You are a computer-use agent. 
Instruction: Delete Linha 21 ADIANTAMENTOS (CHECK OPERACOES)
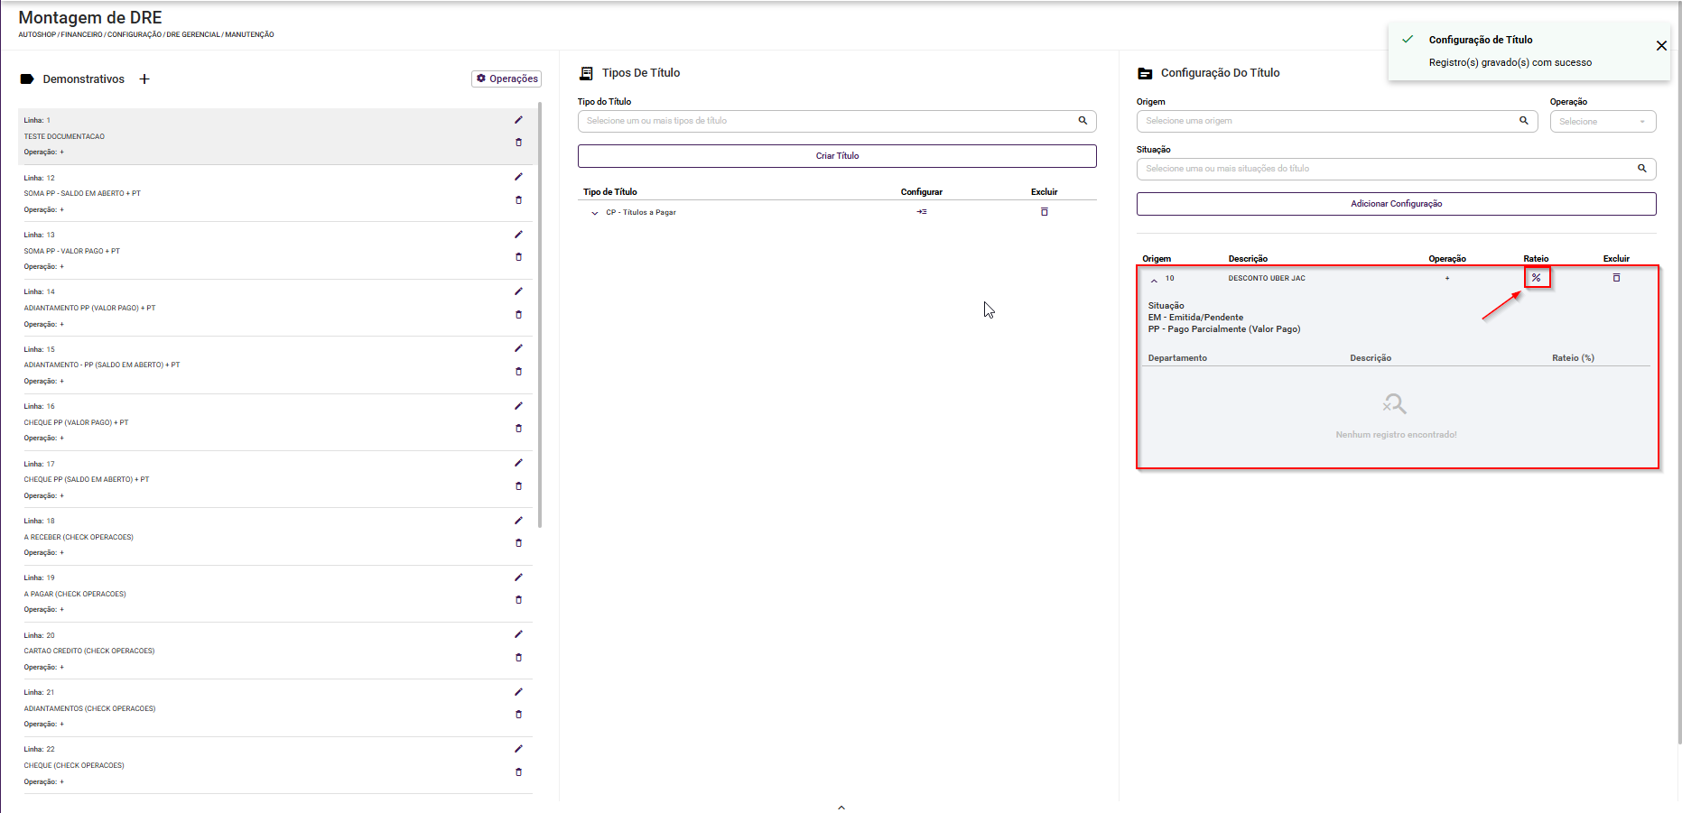click(x=518, y=715)
